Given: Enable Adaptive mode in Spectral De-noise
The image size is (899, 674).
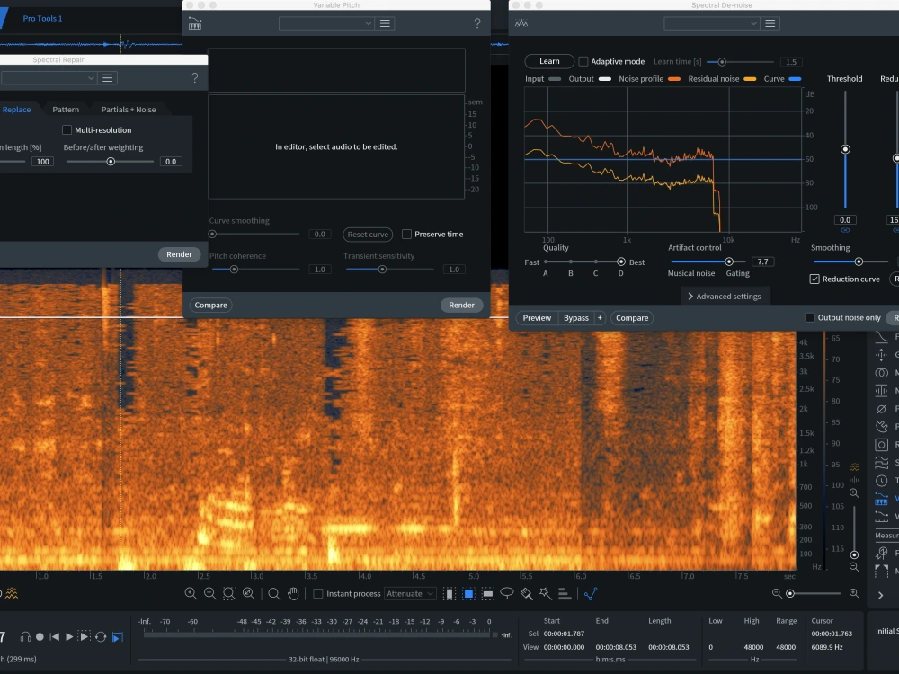Looking at the screenshot, I should (583, 61).
